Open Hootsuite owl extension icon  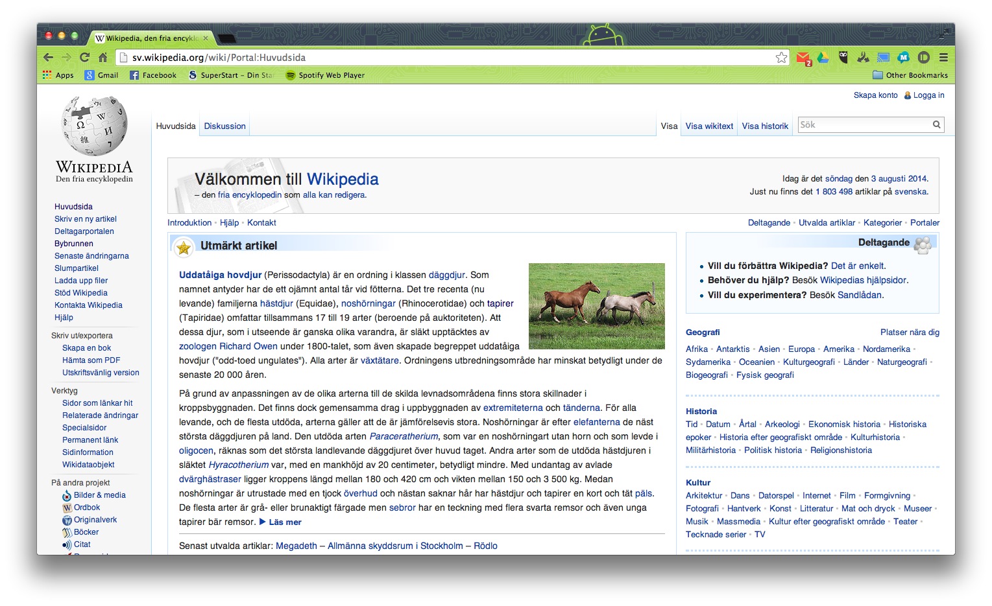click(x=843, y=57)
